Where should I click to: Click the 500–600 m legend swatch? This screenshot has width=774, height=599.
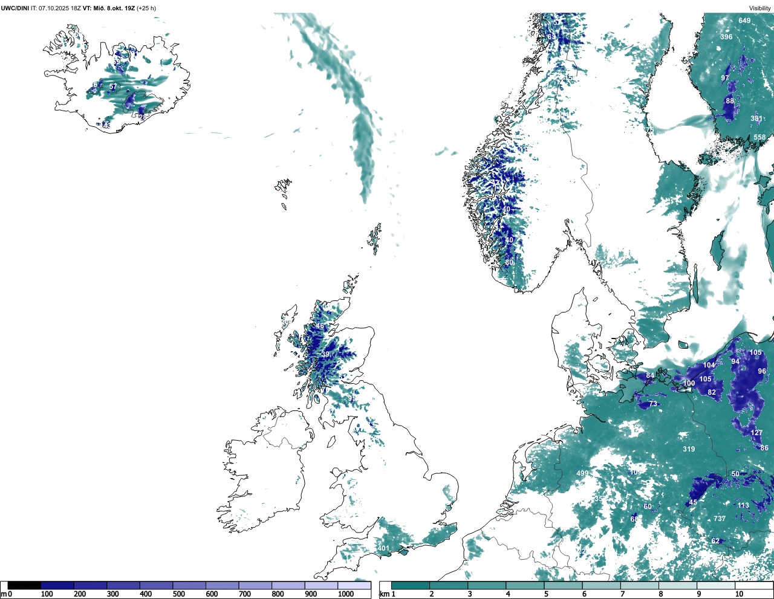pos(189,585)
